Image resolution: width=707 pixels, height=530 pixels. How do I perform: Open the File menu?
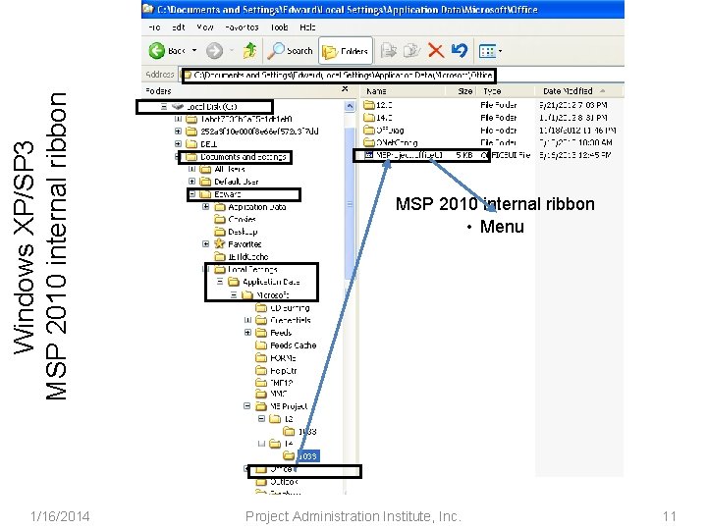click(x=154, y=27)
